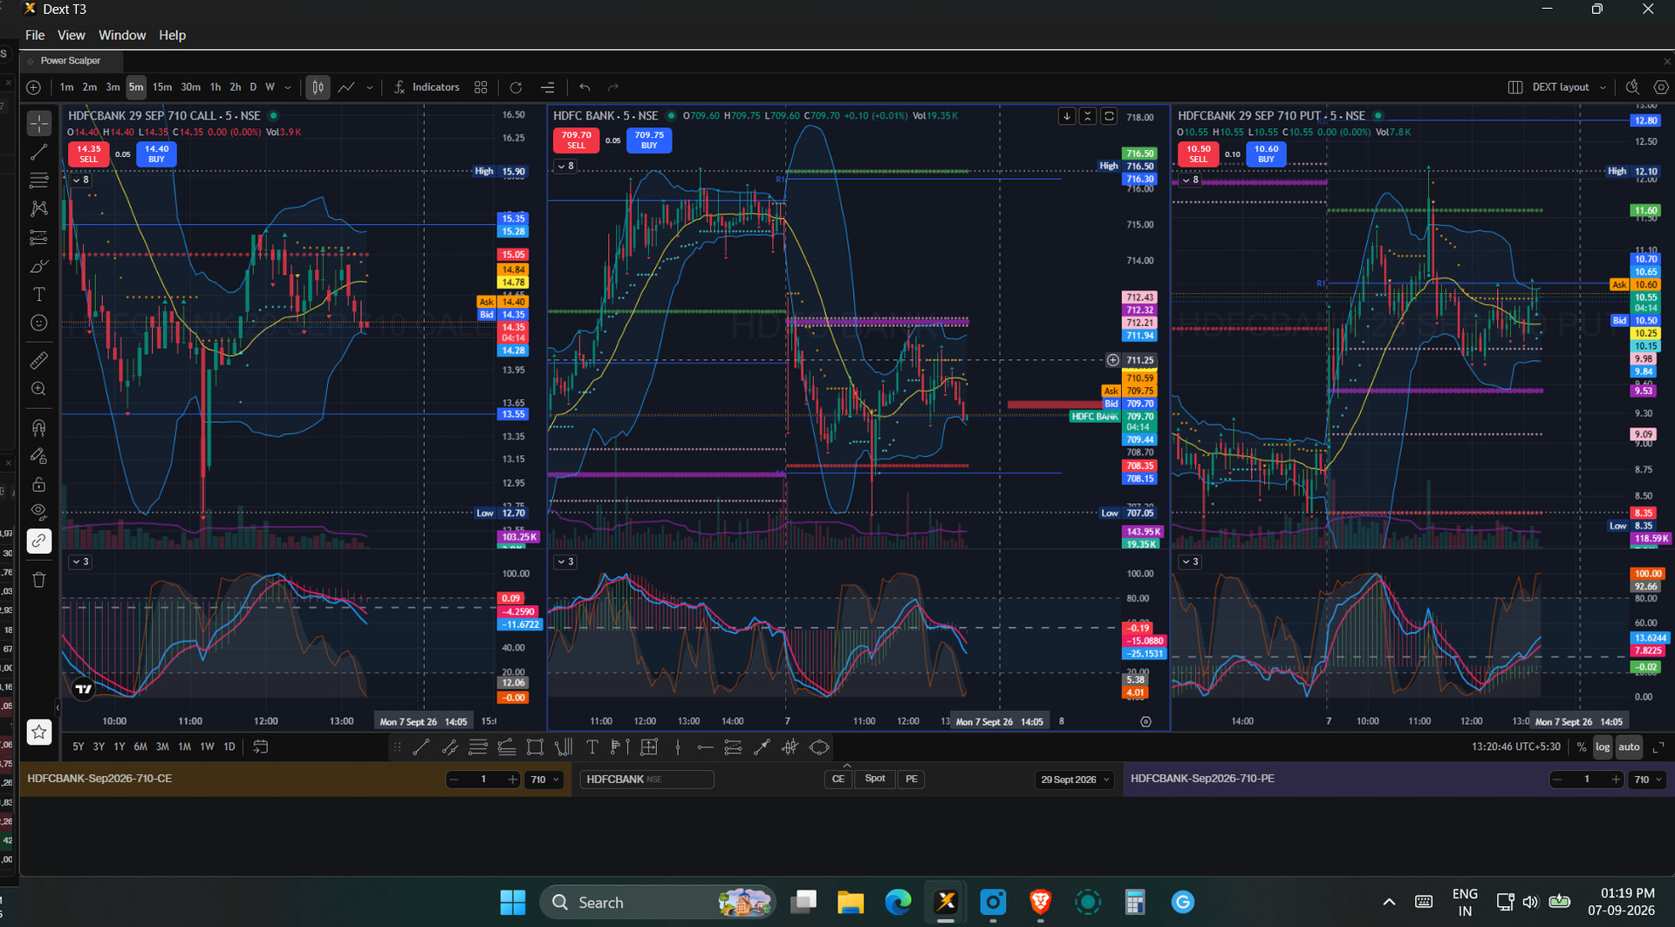This screenshot has width=1675, height=927.
Task: Collapse the lower pane legend on CALL chart
Action: [80, 562]
